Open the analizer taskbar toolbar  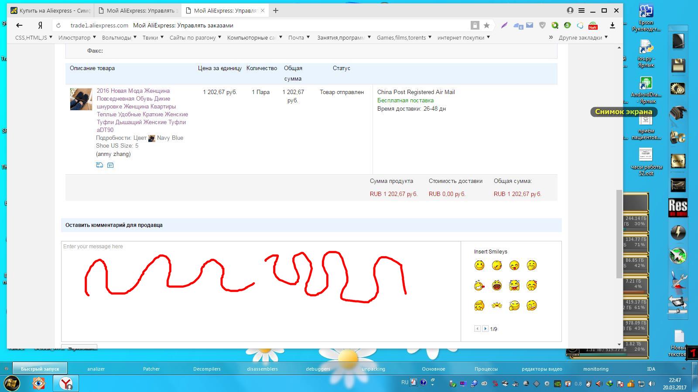(x=96, y=369)
